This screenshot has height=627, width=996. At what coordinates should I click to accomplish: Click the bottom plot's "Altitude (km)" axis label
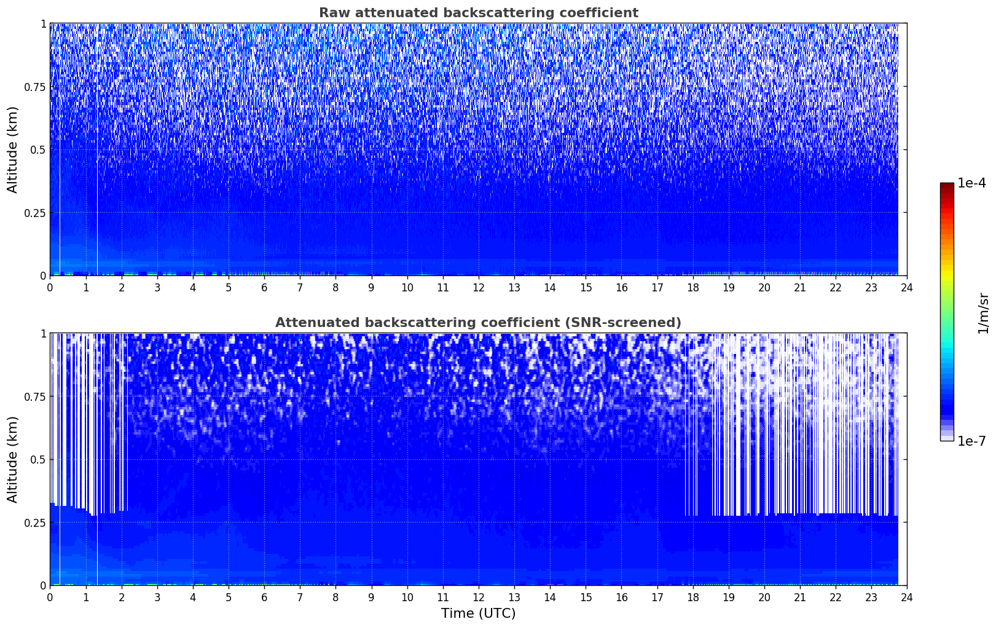pyautogui.click(x=13, y=459)
